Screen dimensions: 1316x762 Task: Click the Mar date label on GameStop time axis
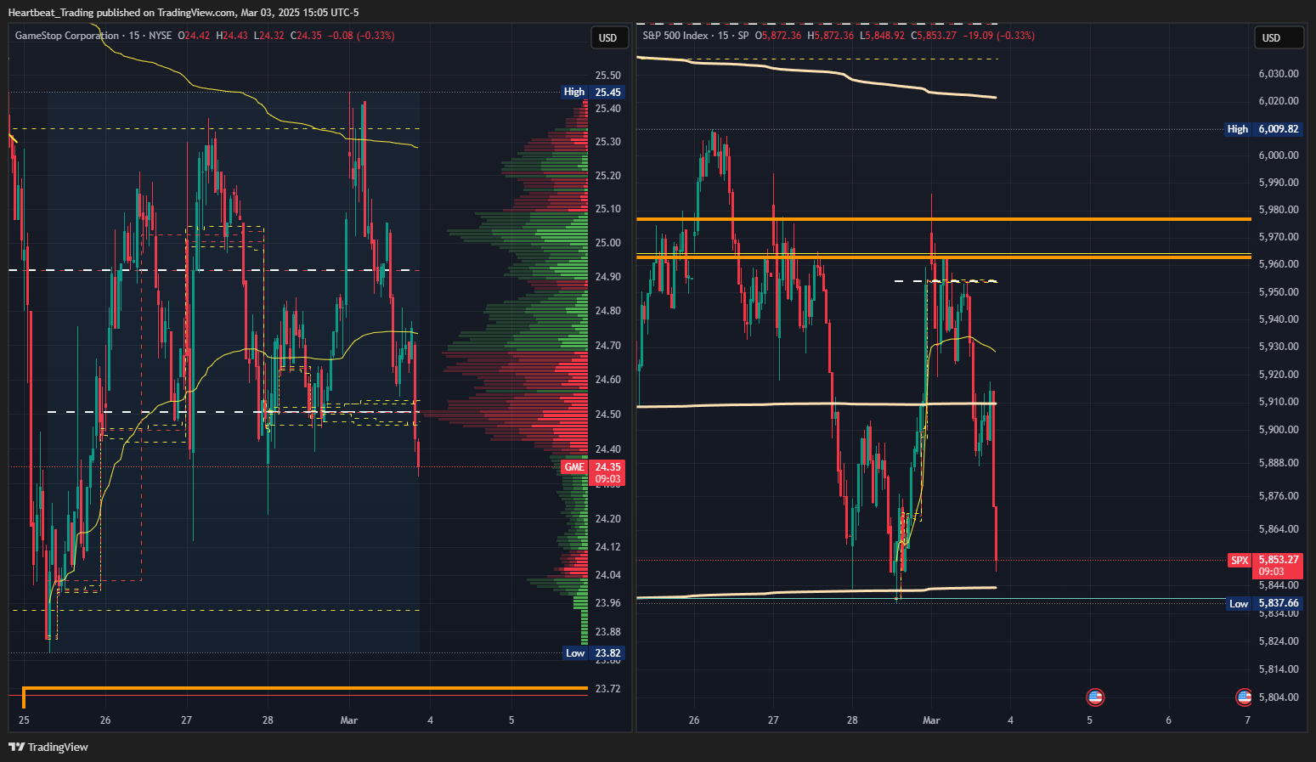click(349, 720)
